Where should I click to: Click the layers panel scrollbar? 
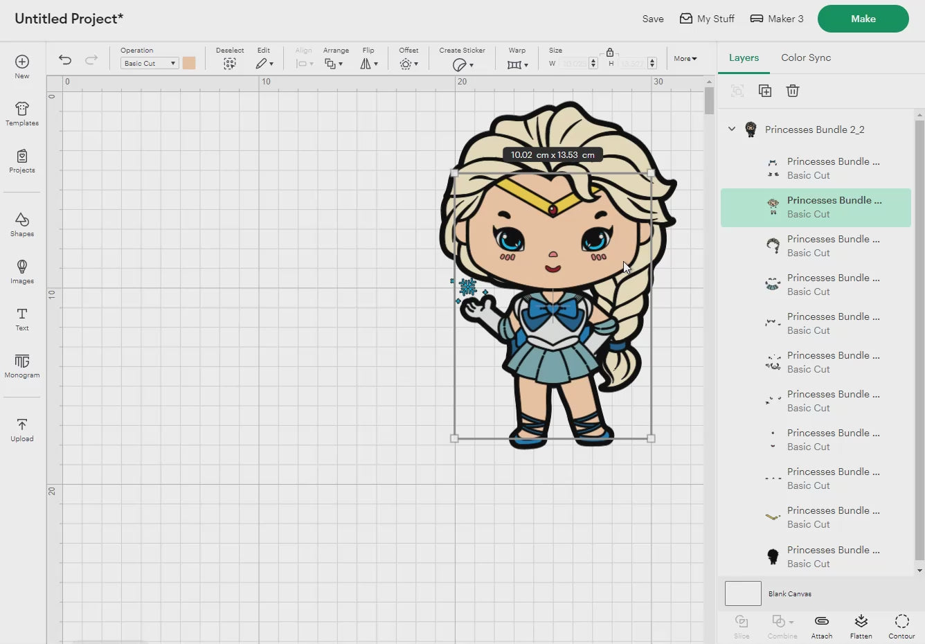tap(919, 339)
